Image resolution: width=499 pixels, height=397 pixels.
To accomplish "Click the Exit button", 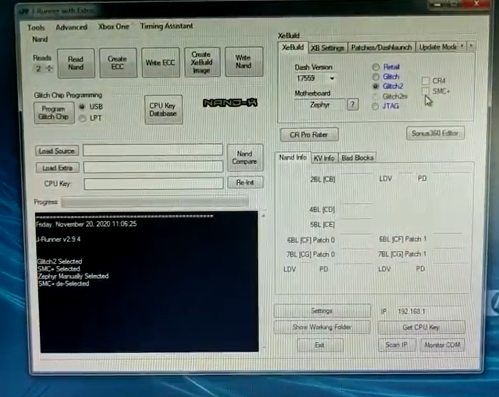I will coord(320,345).
